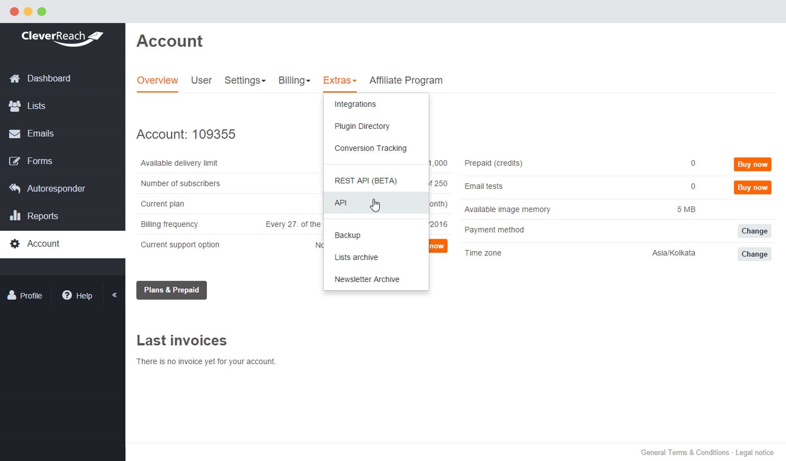Select the Integrations menu item
The height and width of the screenshot is (461, 786).
354,104
